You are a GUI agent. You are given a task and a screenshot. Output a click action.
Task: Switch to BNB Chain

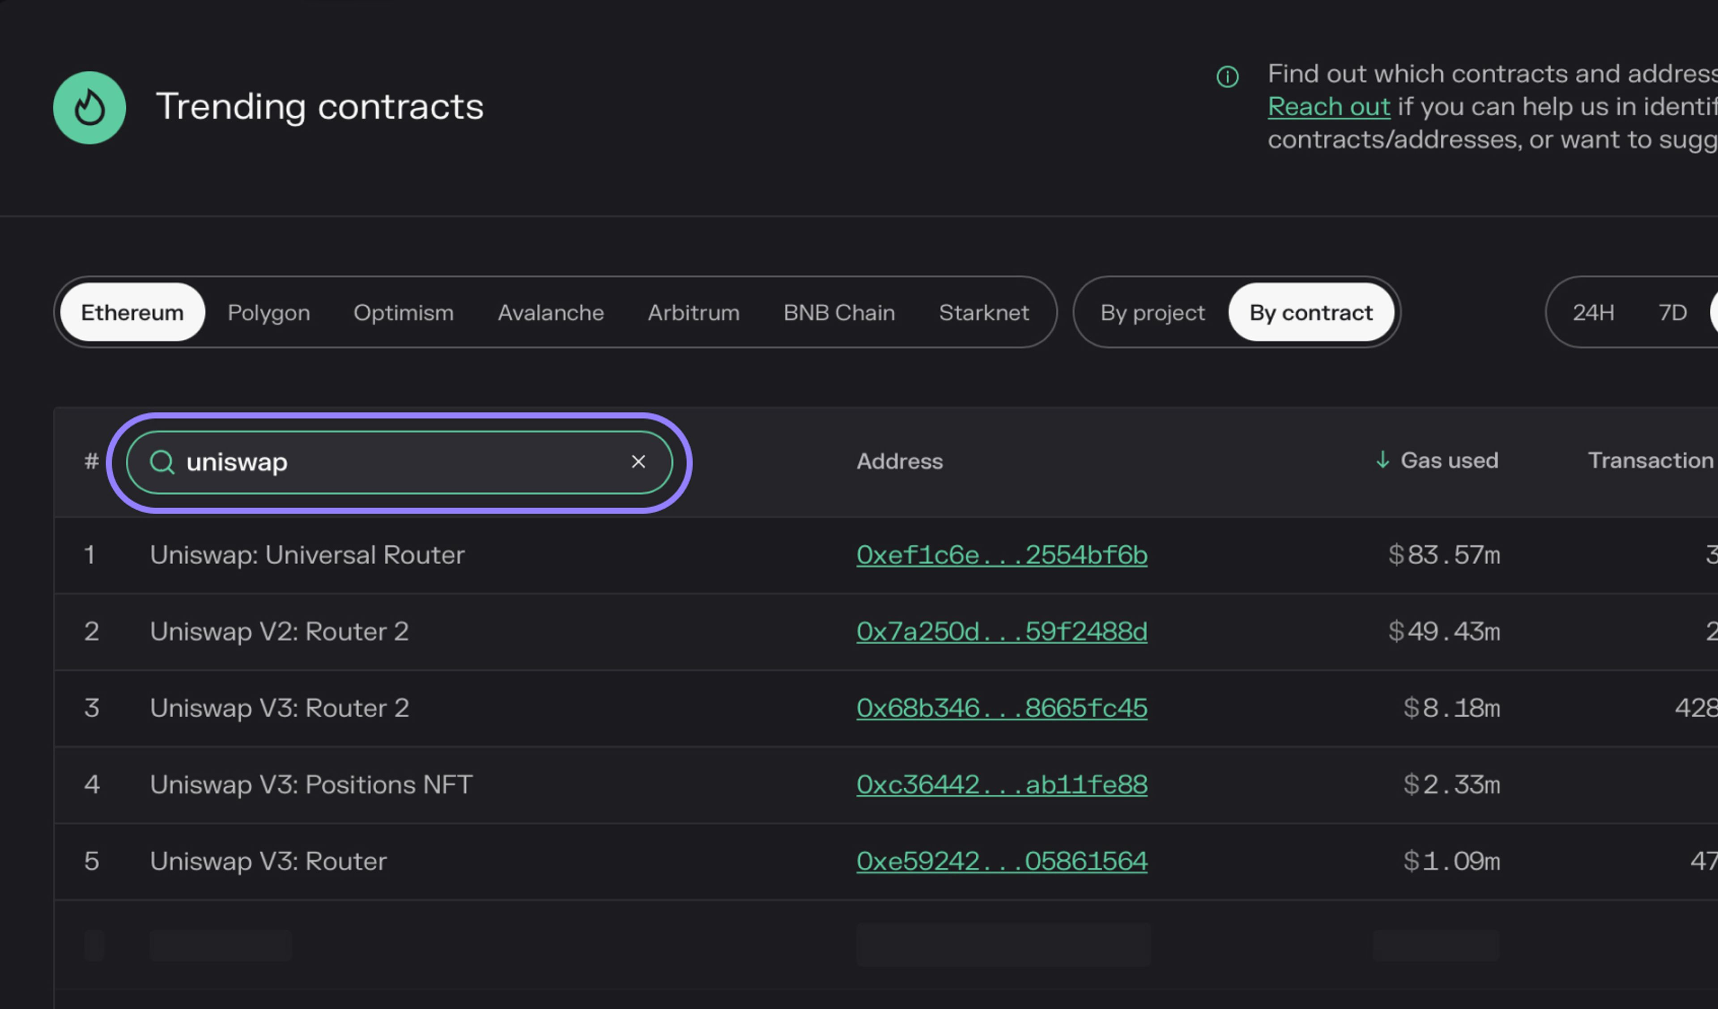click(838, 312)
